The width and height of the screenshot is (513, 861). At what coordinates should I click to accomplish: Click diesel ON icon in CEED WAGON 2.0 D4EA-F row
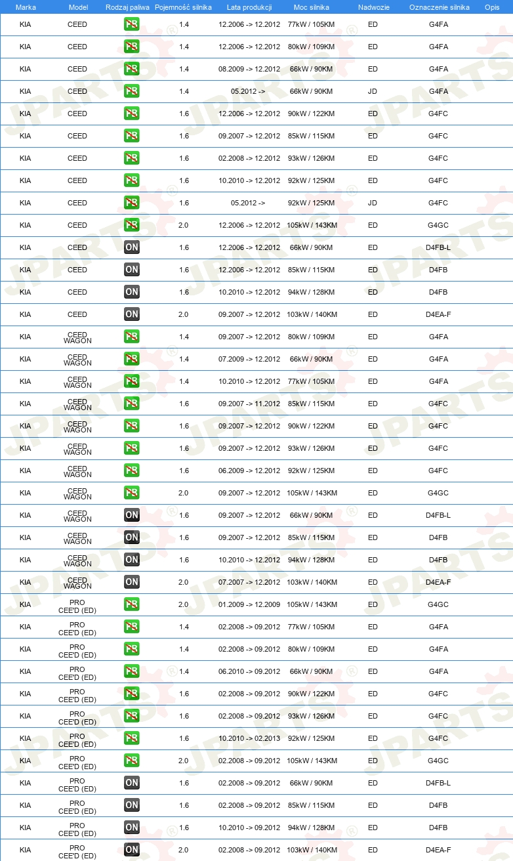131,582
